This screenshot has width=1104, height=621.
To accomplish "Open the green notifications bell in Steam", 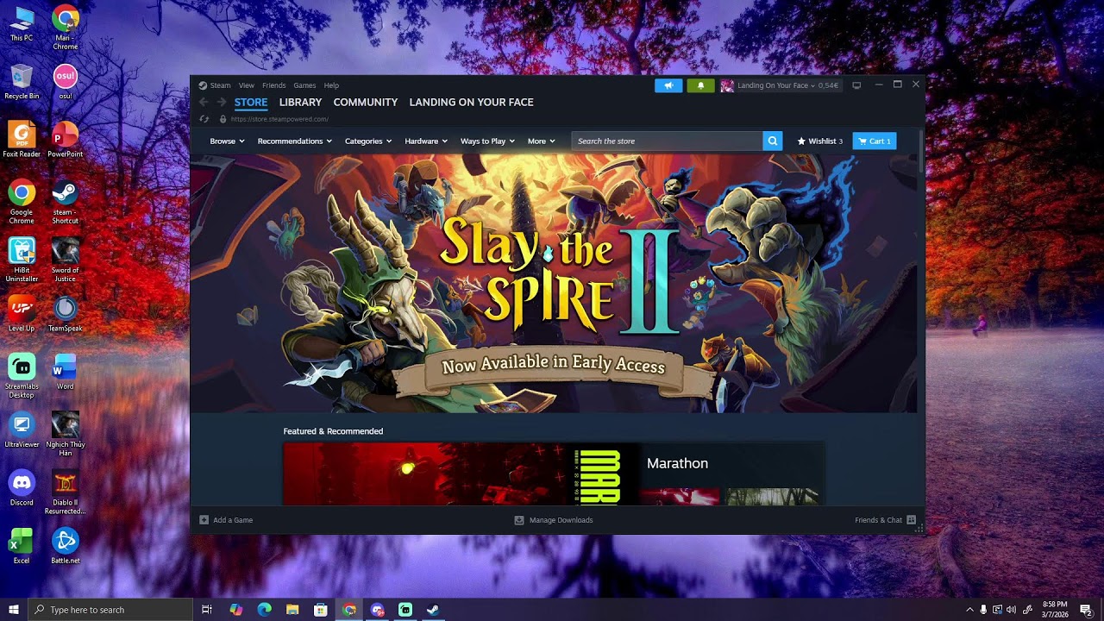I will click(x=700, y=85).
